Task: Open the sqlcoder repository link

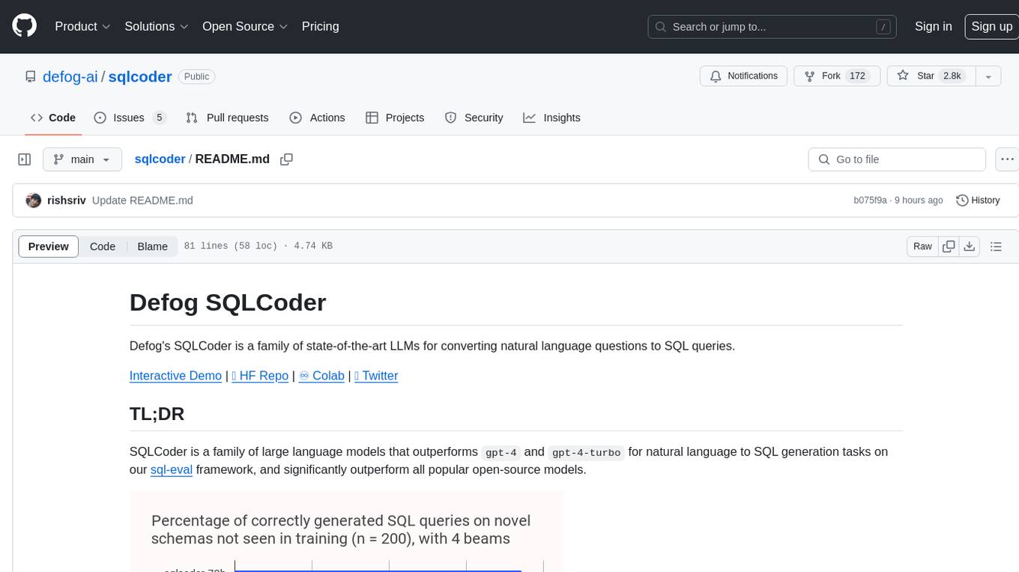Action: click(x=140, y=76)
